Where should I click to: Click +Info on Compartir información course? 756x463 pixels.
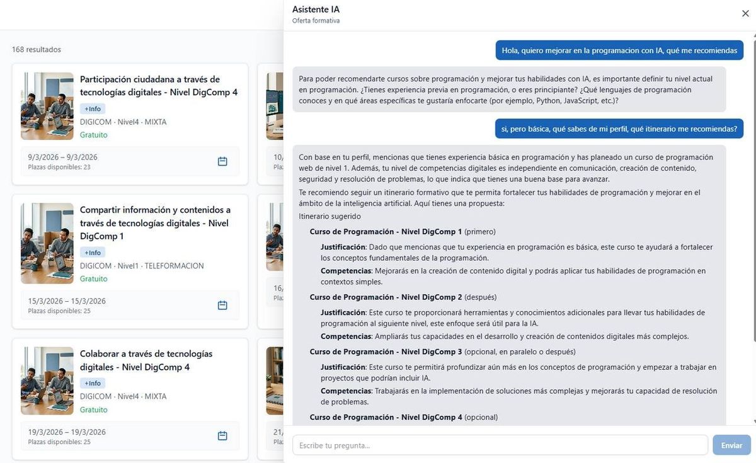click(x=93, y=253)
